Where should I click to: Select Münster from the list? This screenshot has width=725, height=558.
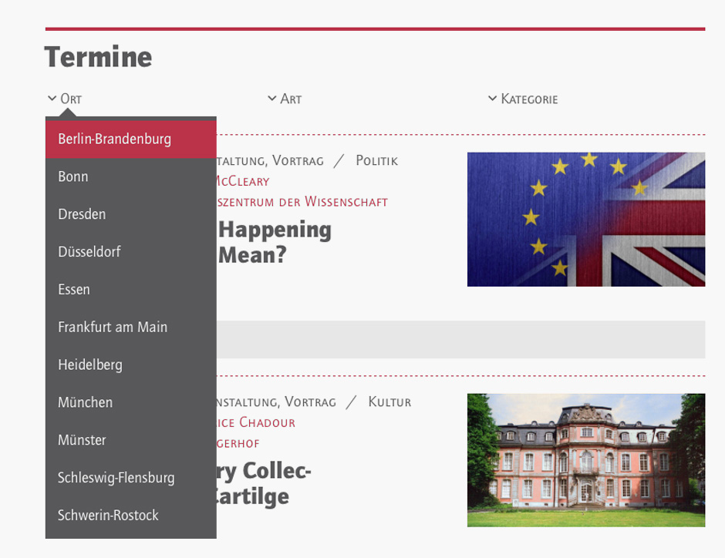[x=82, y=440]
